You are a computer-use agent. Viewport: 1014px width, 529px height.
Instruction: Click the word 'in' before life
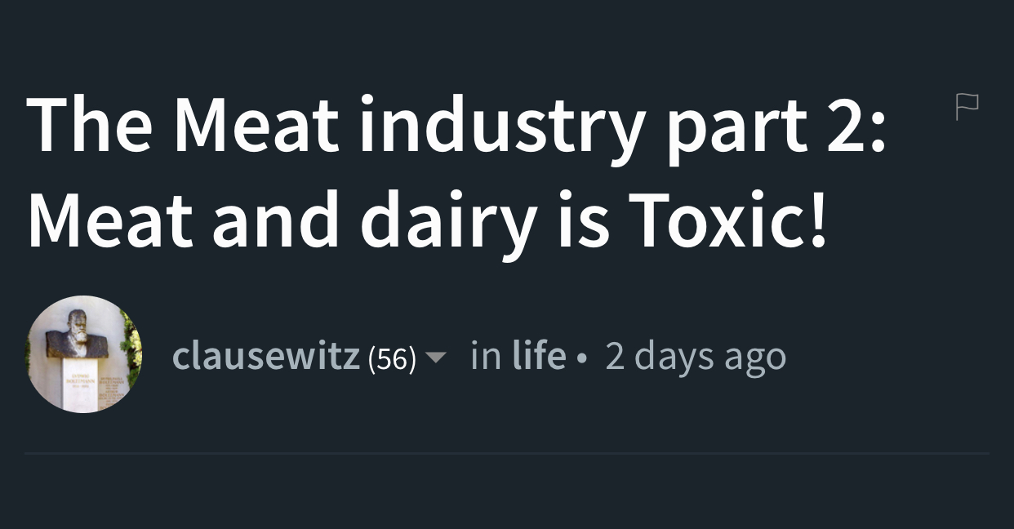pos(486,356)
